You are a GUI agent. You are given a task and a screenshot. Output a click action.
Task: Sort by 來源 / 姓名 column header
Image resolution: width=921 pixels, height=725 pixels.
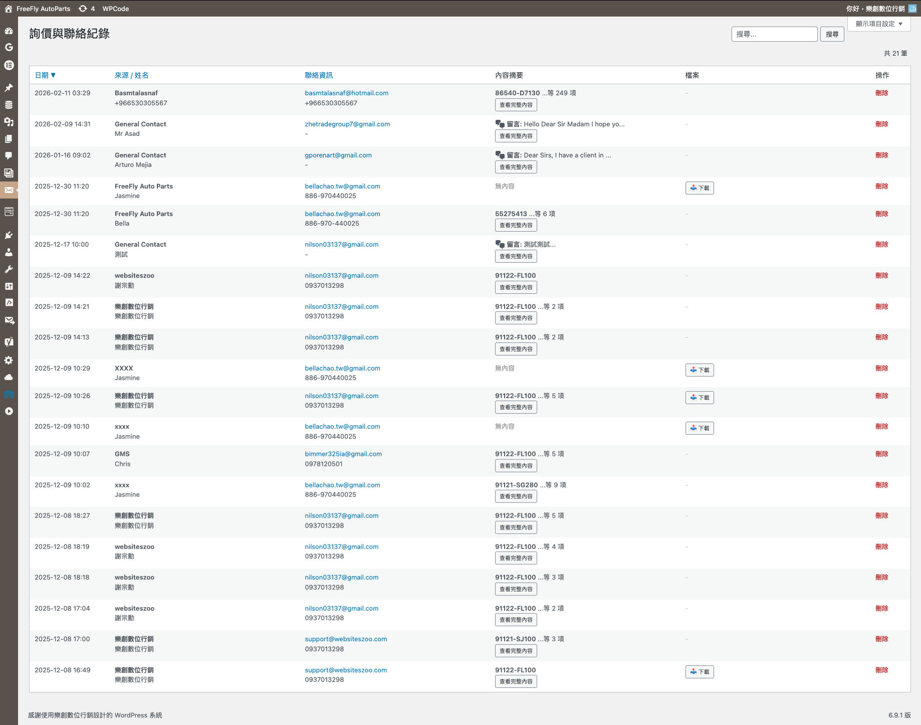131,75
